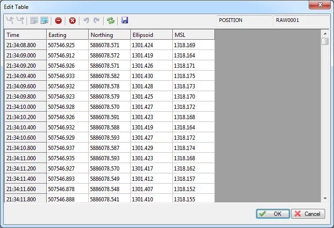Close the Edit Table dialog

320,5
